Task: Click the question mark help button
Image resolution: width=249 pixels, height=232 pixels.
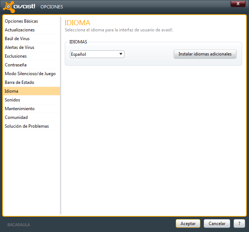Action: 239,224
